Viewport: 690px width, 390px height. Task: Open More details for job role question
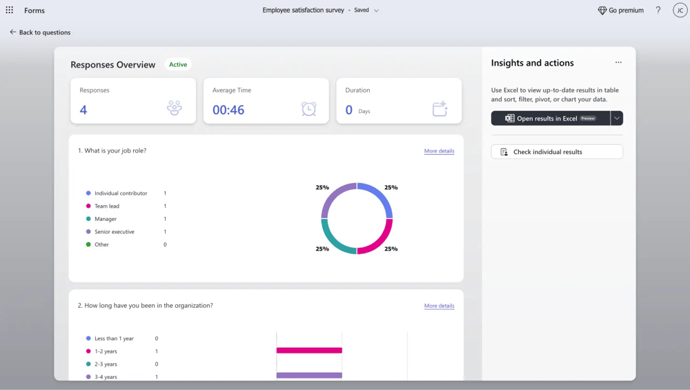439,150
